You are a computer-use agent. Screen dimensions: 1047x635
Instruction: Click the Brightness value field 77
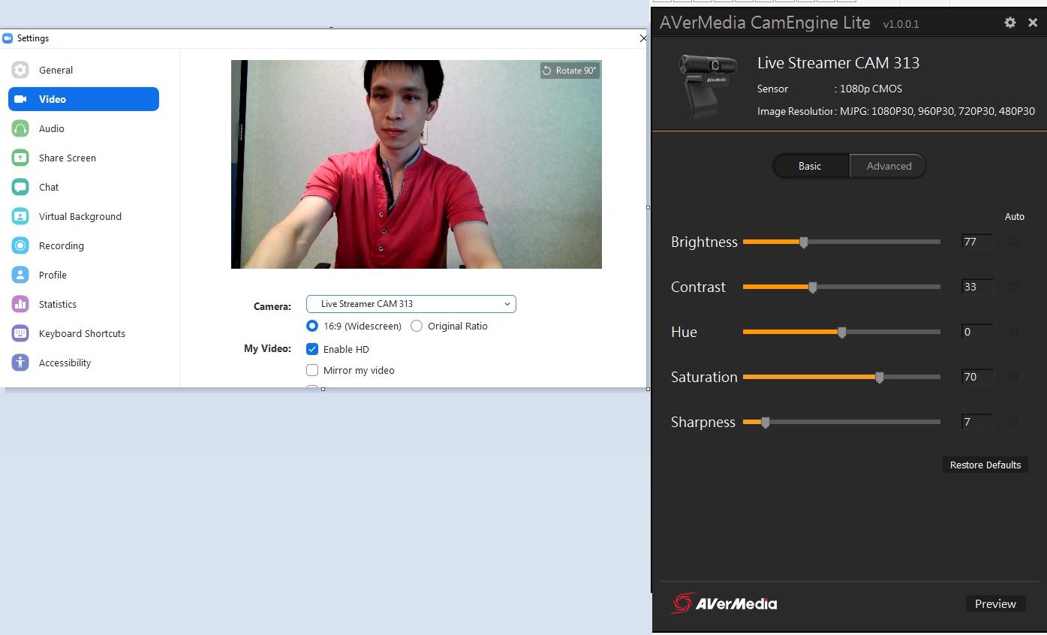pos(977,242)
